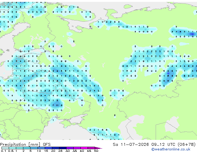Viewport: 197px width, 152px height.
Task: Click the '50' legend scale label
Action: coord(96,151)
